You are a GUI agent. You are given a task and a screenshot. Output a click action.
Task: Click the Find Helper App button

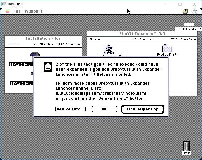coord(143,109)
